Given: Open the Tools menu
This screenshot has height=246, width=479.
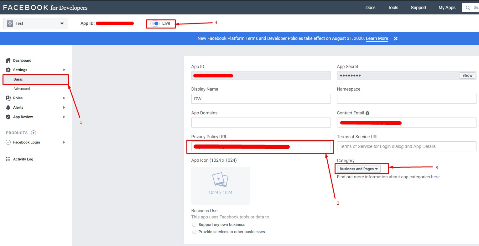Looking at the screenshot, I should pos(393,8).
